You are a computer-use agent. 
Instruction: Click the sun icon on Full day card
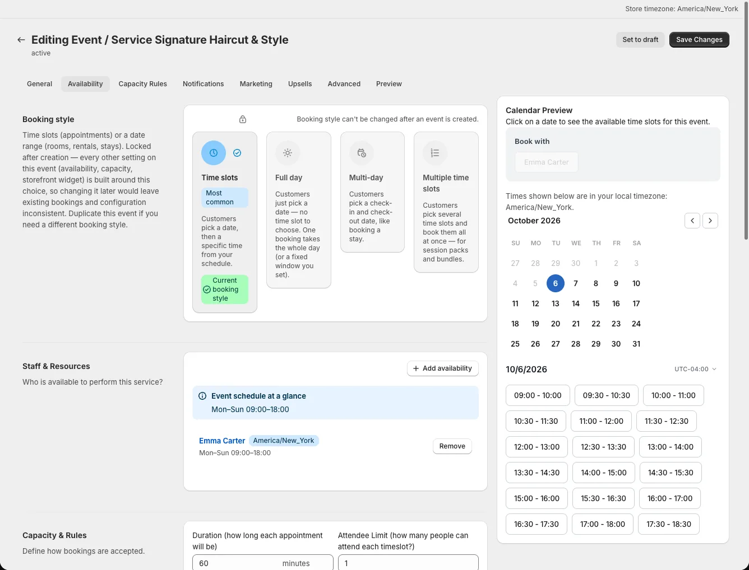point(288,153)
